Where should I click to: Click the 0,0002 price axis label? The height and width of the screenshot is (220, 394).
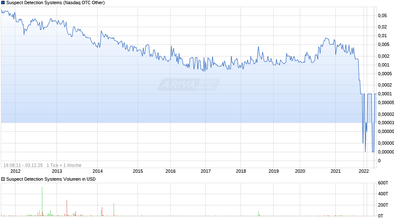pyautogui.click(x=385, y=85)
